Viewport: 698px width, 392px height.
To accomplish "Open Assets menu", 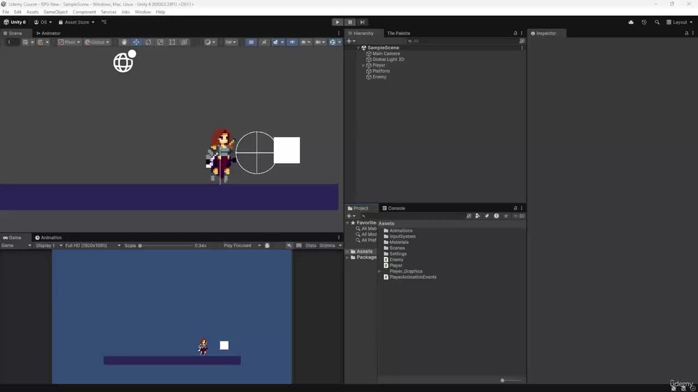I will pyautogui.click(x=33, y=12).
